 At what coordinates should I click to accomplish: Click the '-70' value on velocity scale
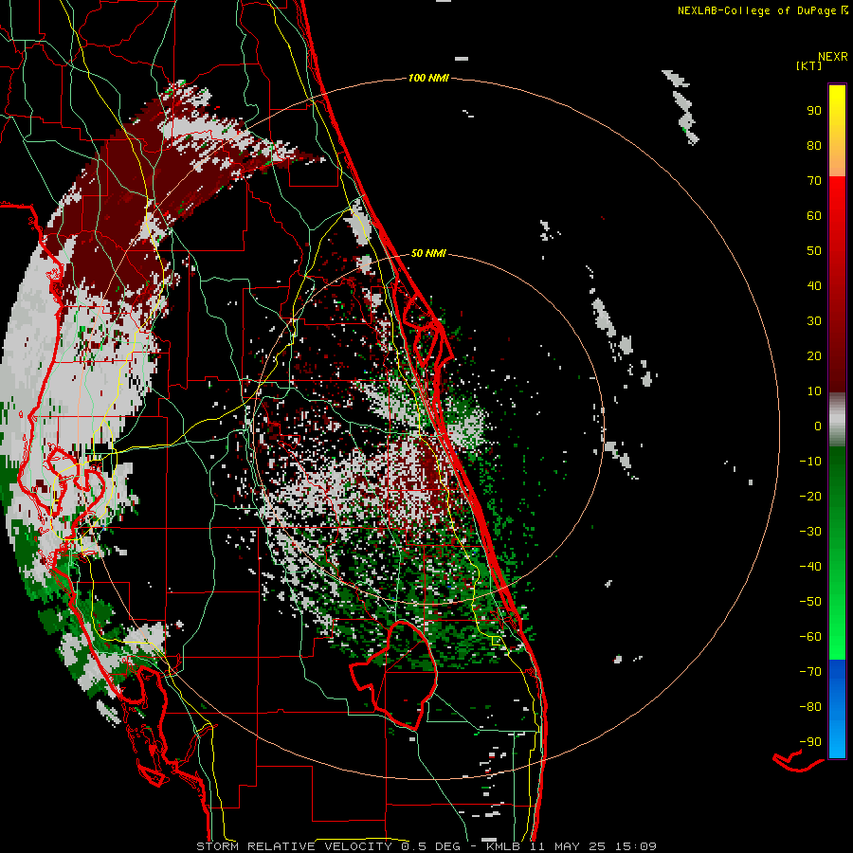point(810,672)
